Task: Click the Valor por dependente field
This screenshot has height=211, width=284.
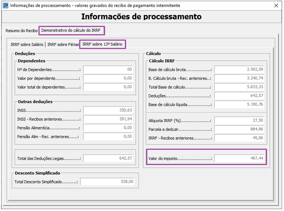Action: (108, 78)
